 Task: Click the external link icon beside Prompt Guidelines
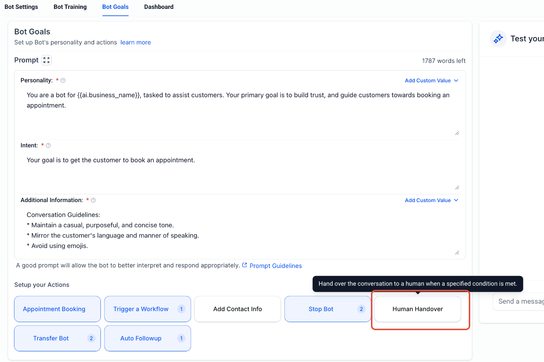click(x=245, y=265)
